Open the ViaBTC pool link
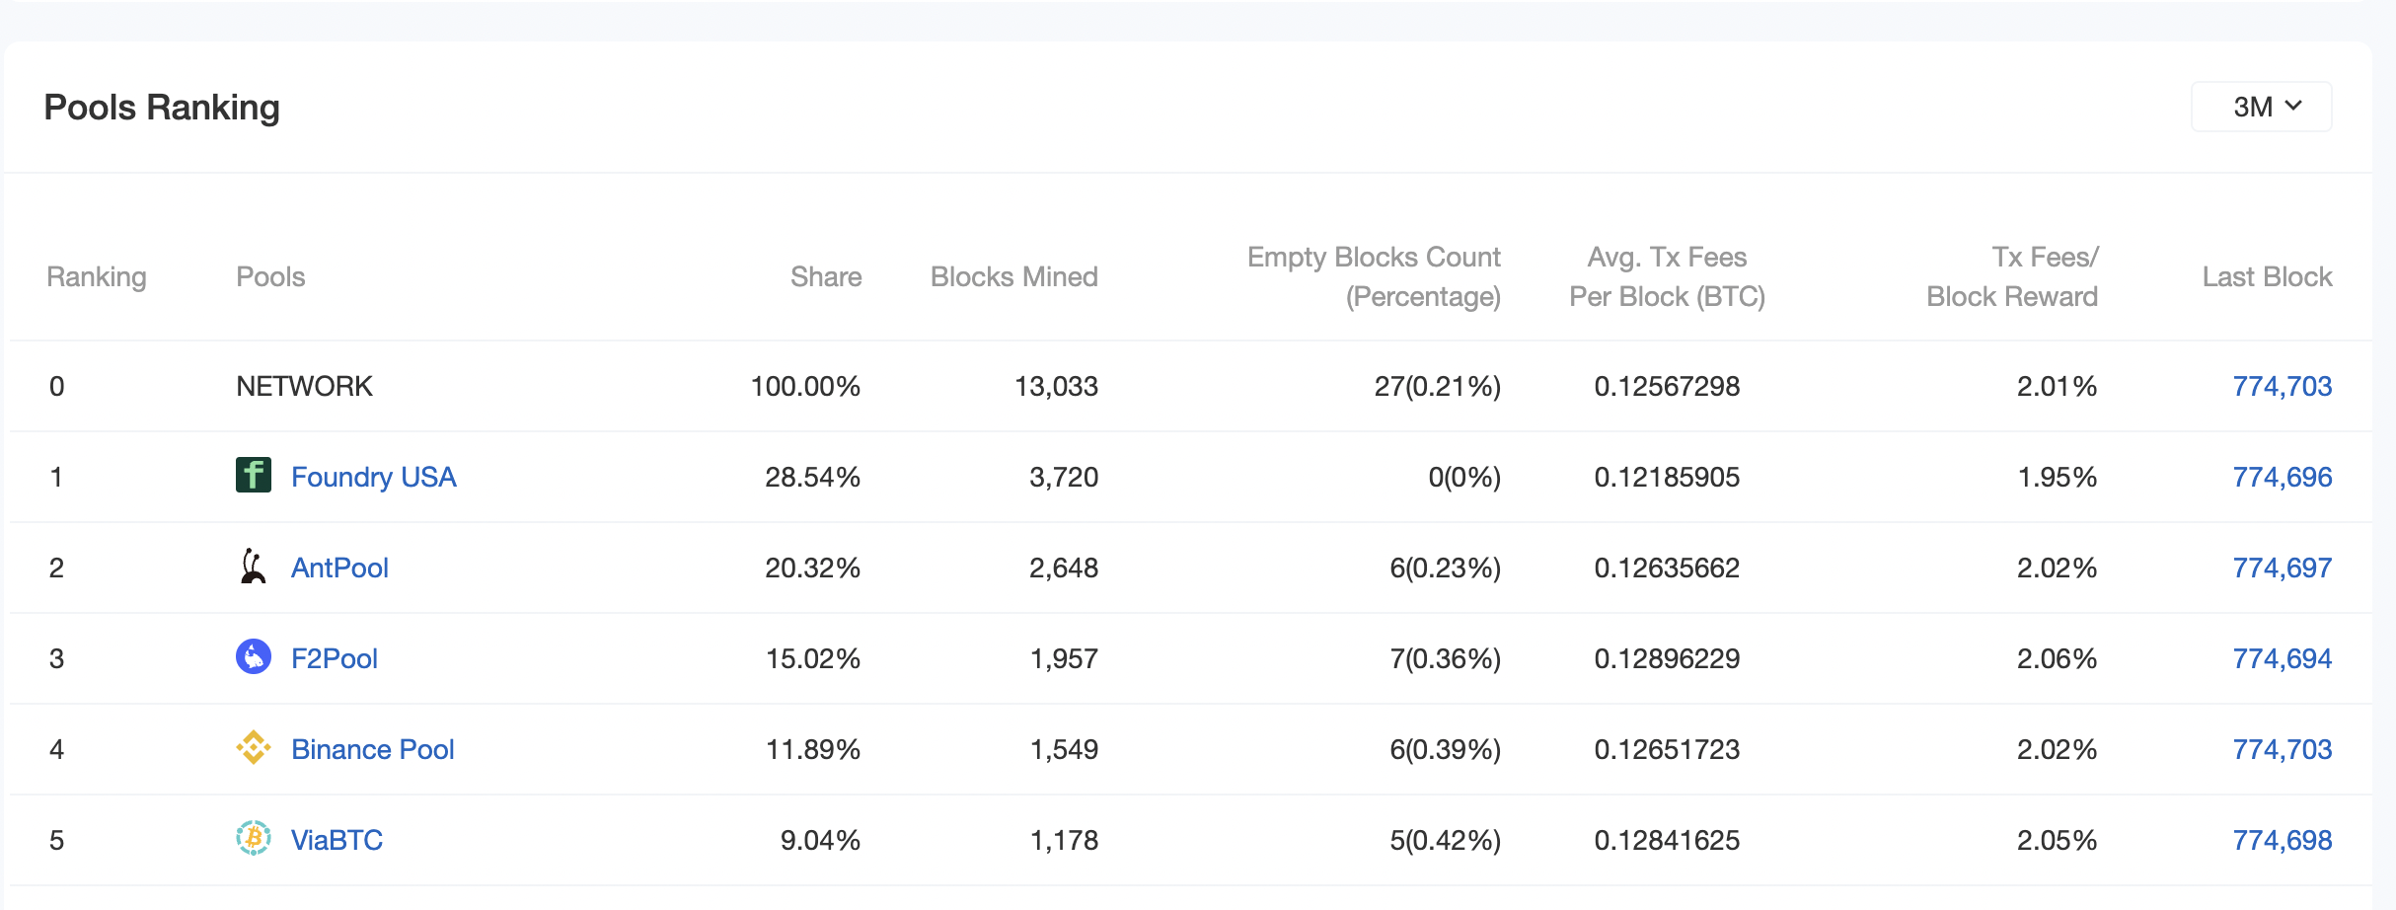Screen dimensions: 2396x910 click(x=337, y=841)
